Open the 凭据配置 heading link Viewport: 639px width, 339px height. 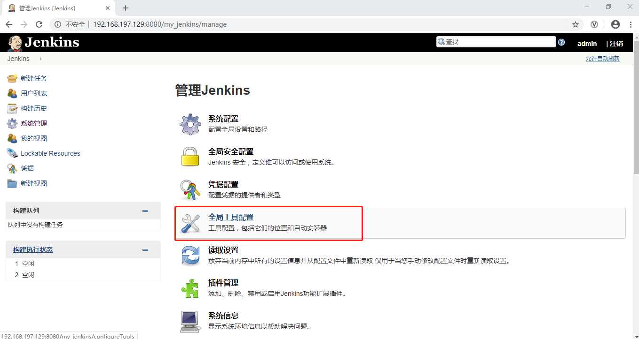coord(223,185)
